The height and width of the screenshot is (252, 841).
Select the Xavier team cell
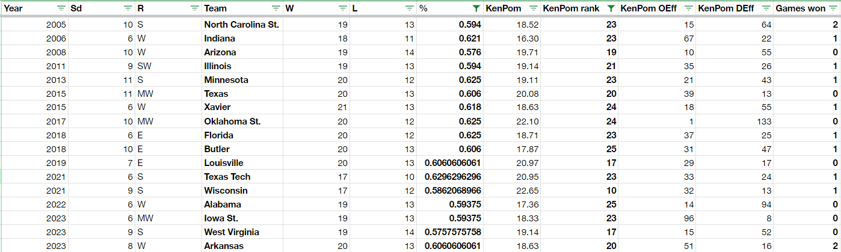242,108
